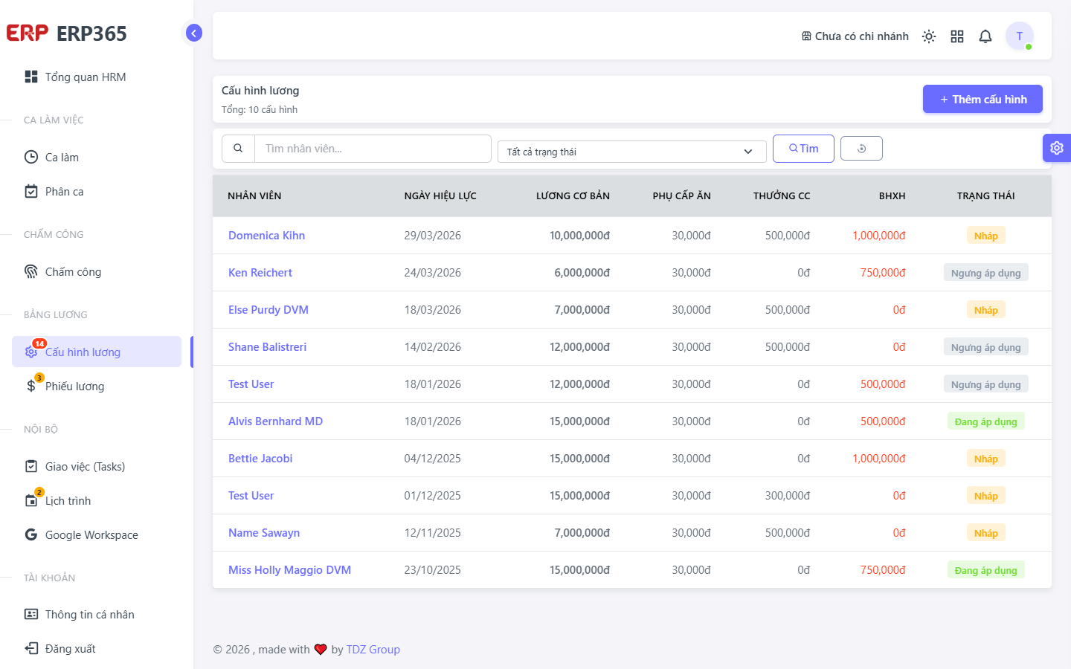Open the floating settings gear panel
This screenshot has height=669, width=1071.
(1057, 148)
